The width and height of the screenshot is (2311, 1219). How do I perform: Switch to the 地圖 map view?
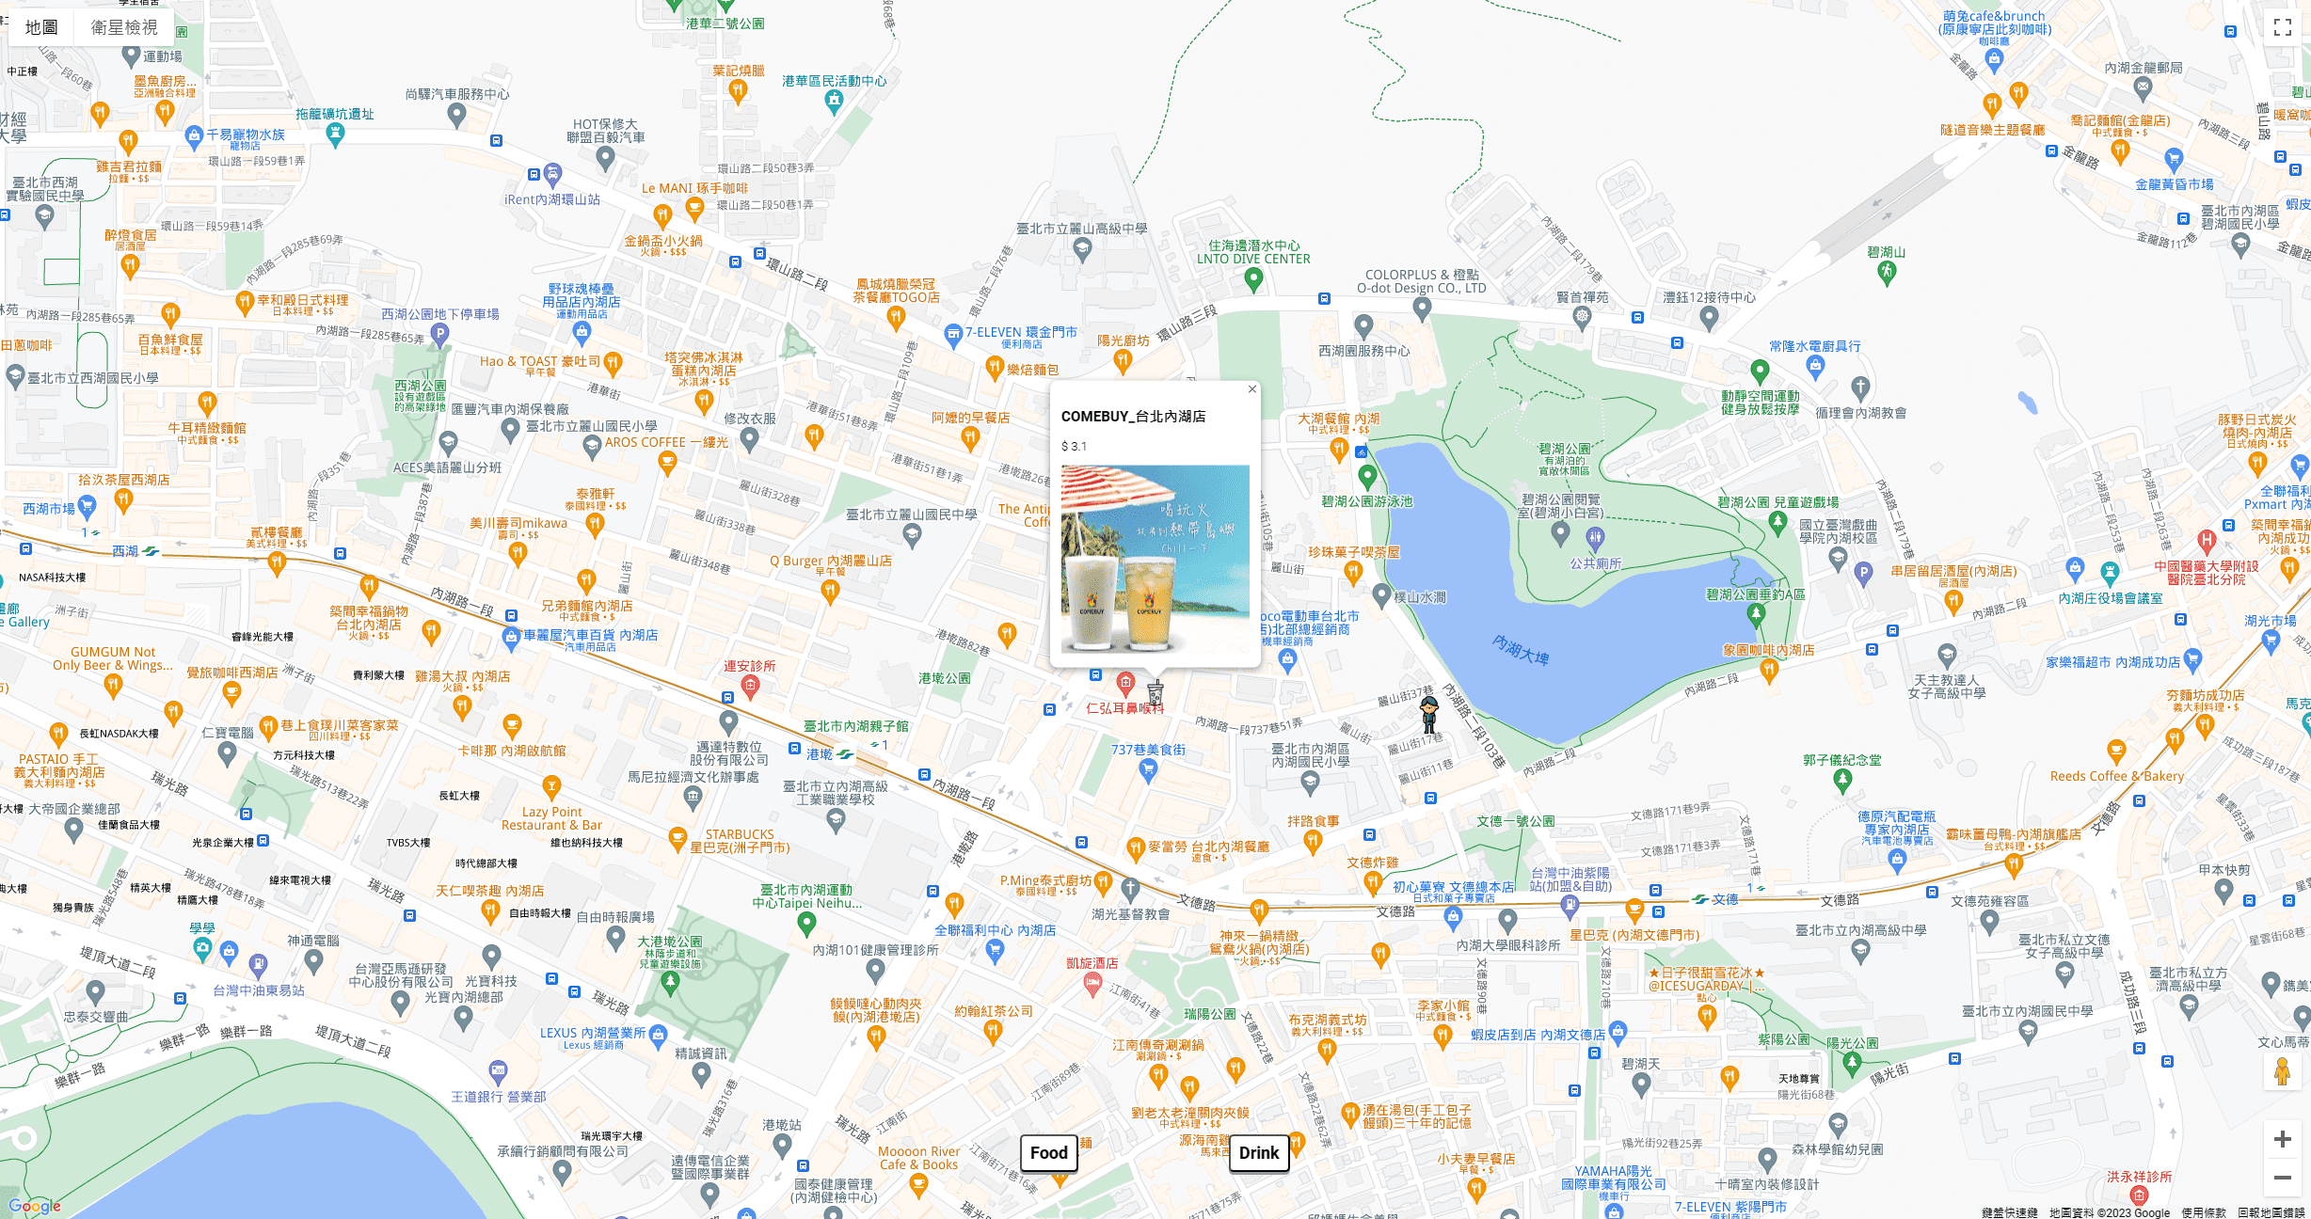[41, 27]
